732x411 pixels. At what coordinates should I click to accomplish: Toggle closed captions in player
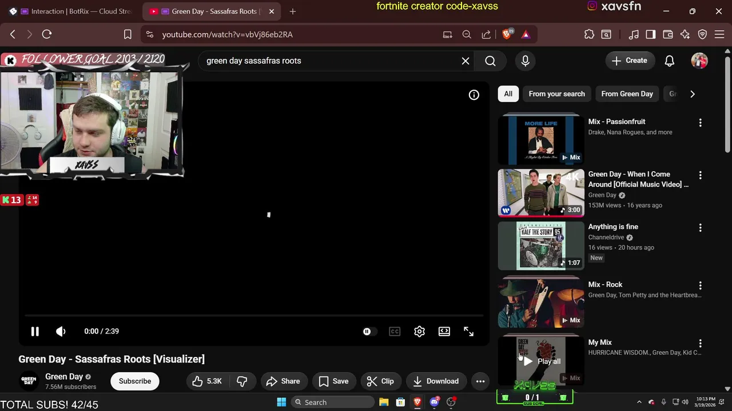[x=395, y=331]
